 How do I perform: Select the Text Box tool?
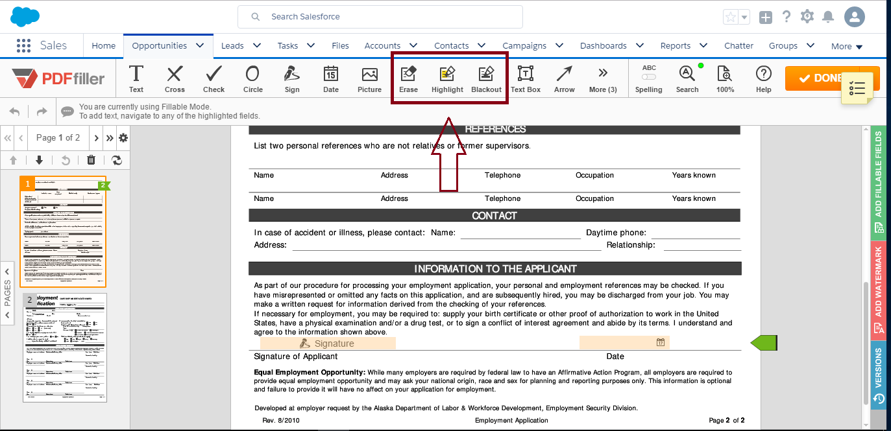pos(526,79)
